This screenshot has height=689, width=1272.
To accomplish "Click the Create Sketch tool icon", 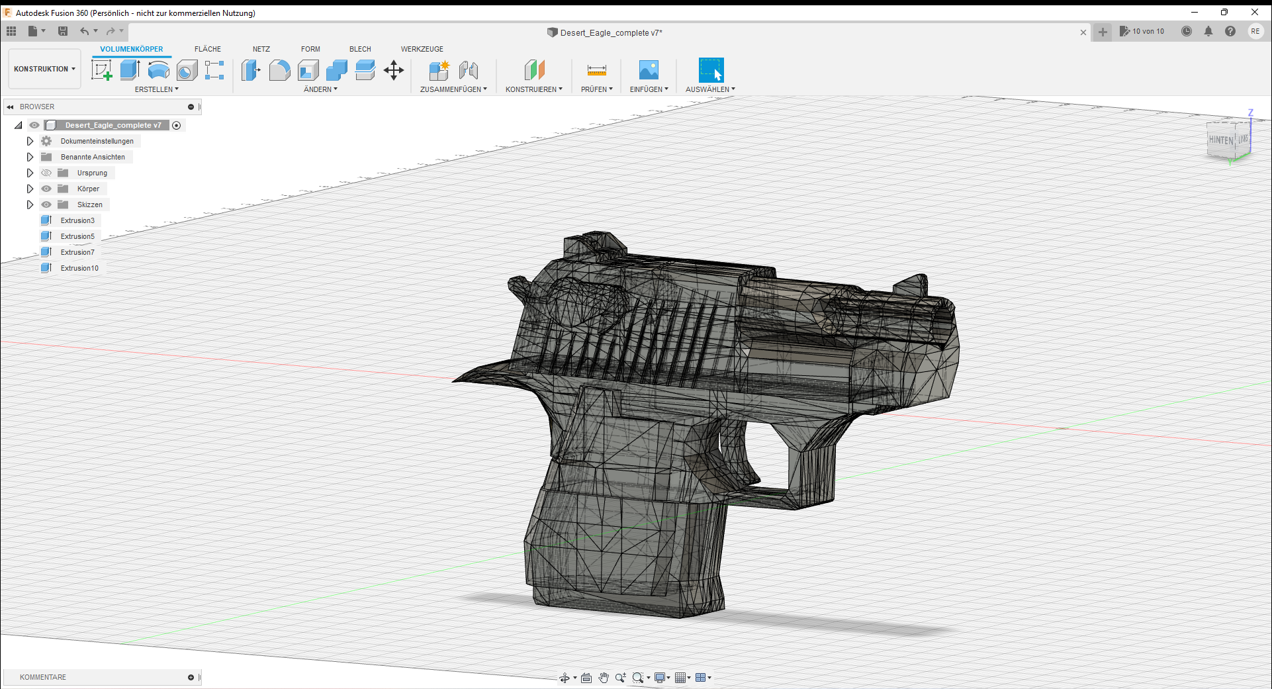I will click(x=101, y=70).
